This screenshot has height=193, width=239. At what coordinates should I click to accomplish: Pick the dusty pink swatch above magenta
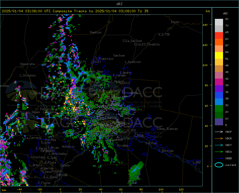point(219,75)
